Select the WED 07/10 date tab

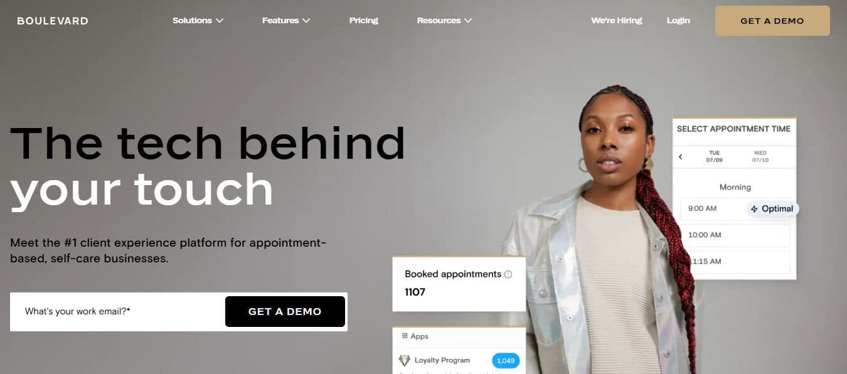760,156
